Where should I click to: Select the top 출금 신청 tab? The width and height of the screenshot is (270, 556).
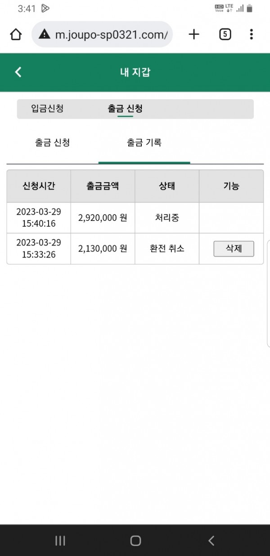click(x=126, y=109)
